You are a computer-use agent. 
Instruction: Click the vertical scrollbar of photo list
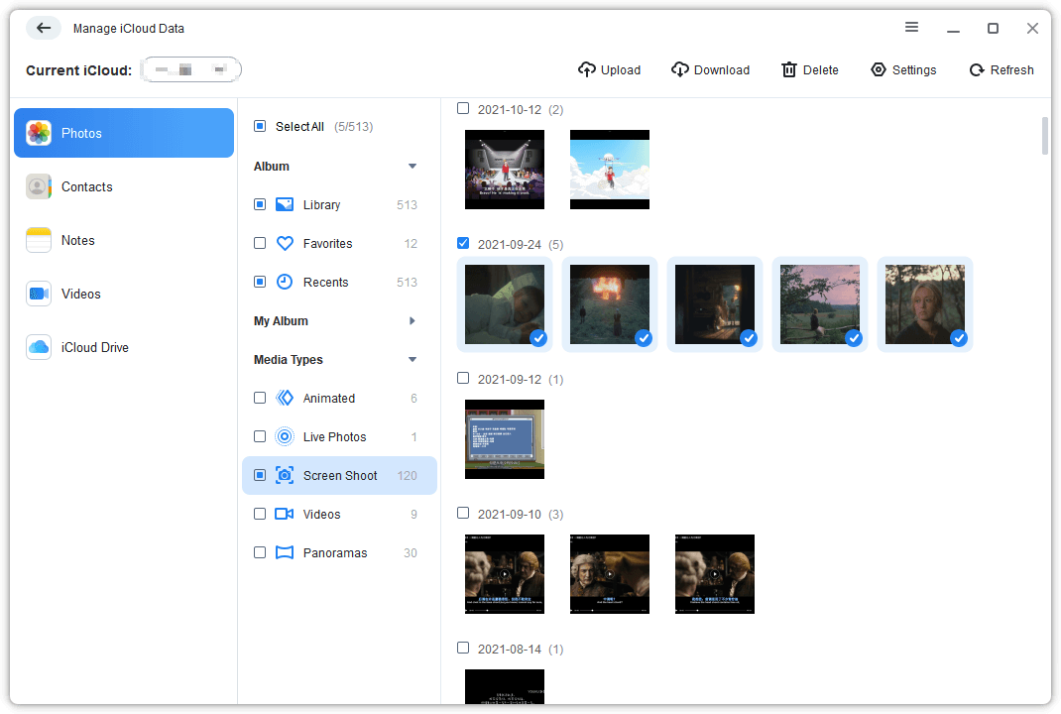(x=1044, y=136)
